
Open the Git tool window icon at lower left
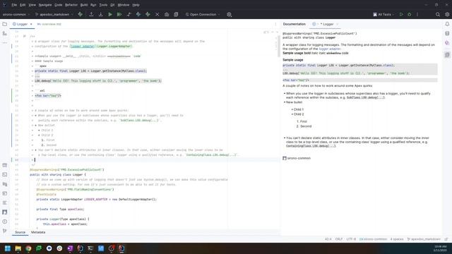point(5,231)
